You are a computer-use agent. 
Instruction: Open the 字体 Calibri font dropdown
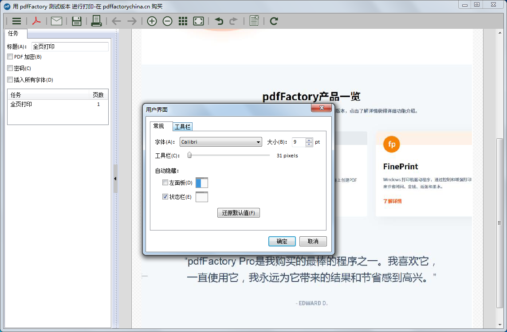click(221, 142)
